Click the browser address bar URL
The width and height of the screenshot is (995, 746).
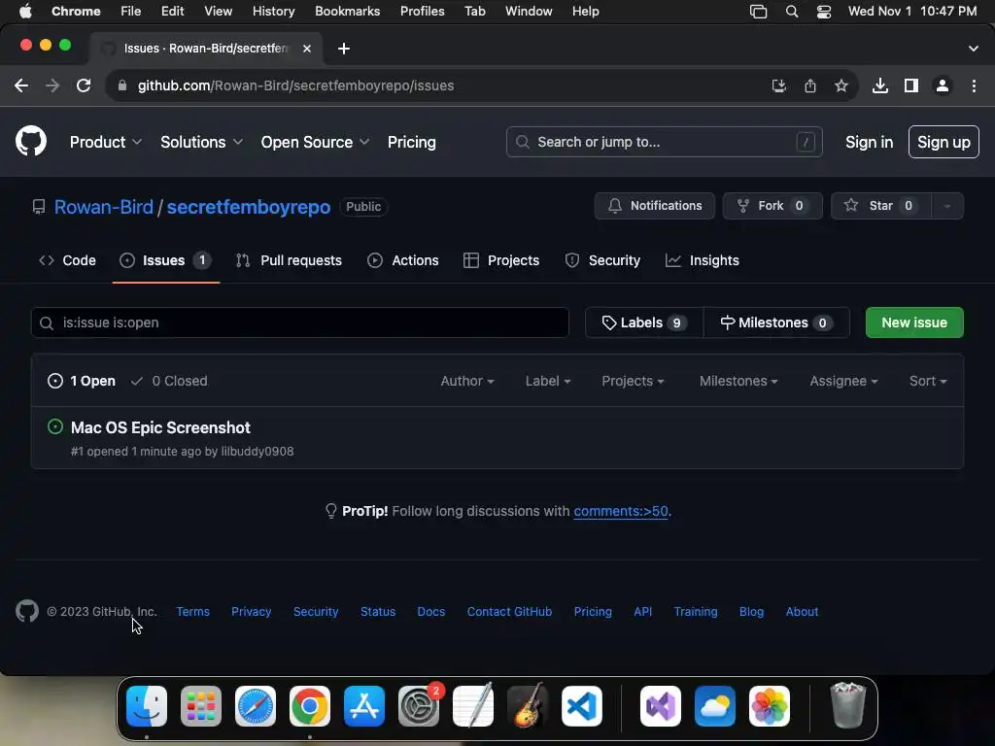pyautogui.click(x=295, y=85)
